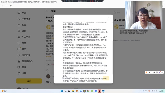Click browser back navigation arrow
Image resolution: width=165 pixels, height=93 pixels.
(x=3, y=6)
